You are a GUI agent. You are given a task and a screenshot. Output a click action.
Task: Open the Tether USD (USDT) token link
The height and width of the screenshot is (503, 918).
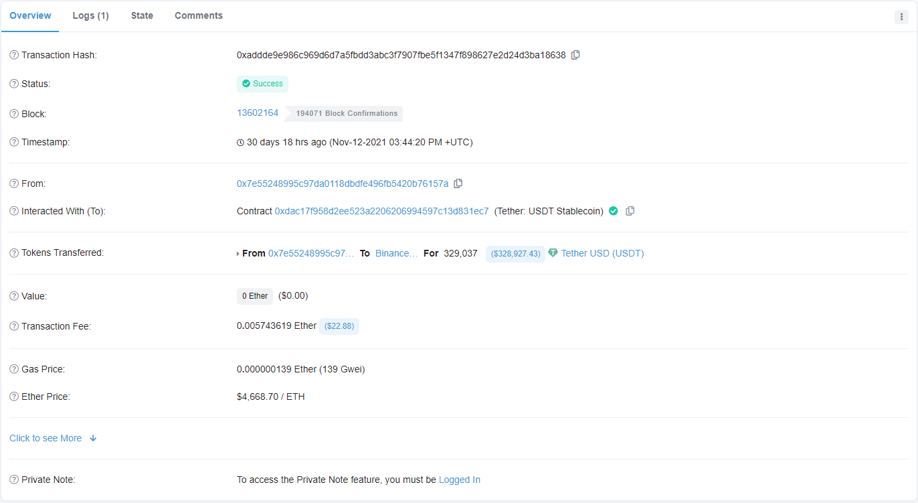coord(602,253)
